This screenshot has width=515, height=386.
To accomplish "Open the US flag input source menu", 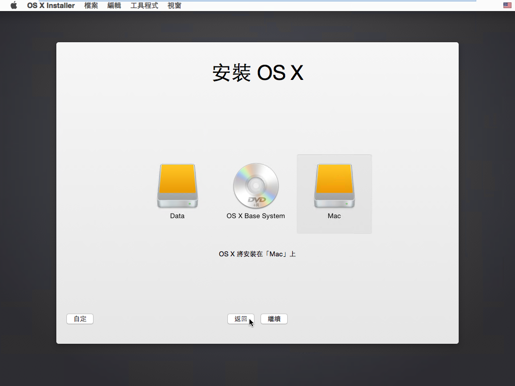I will [x=507, y=5].
